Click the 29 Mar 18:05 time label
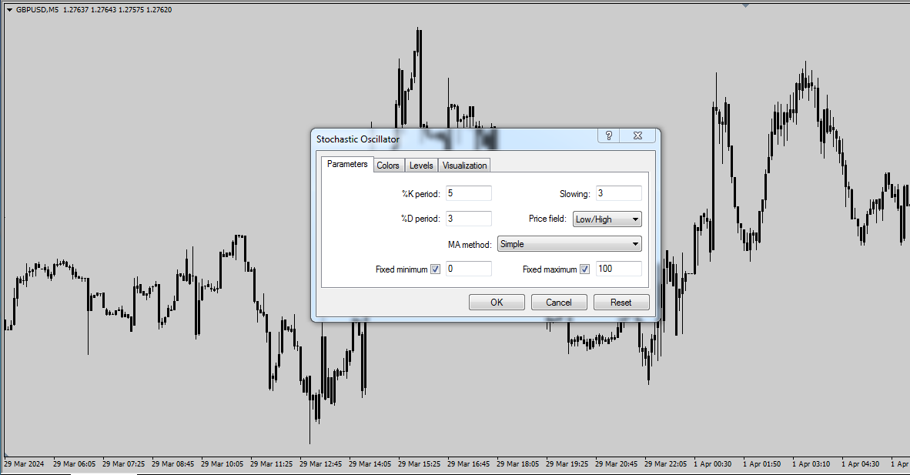Image resolution: width=910 pixels, height=475 pixels. [x=517, y=464]
